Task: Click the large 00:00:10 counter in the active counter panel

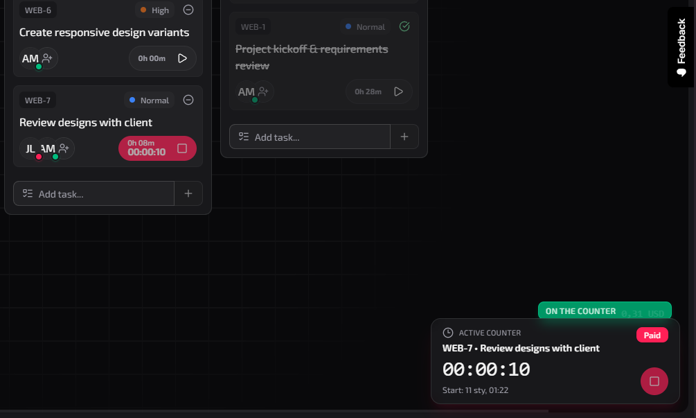Action: click(486, 369)
